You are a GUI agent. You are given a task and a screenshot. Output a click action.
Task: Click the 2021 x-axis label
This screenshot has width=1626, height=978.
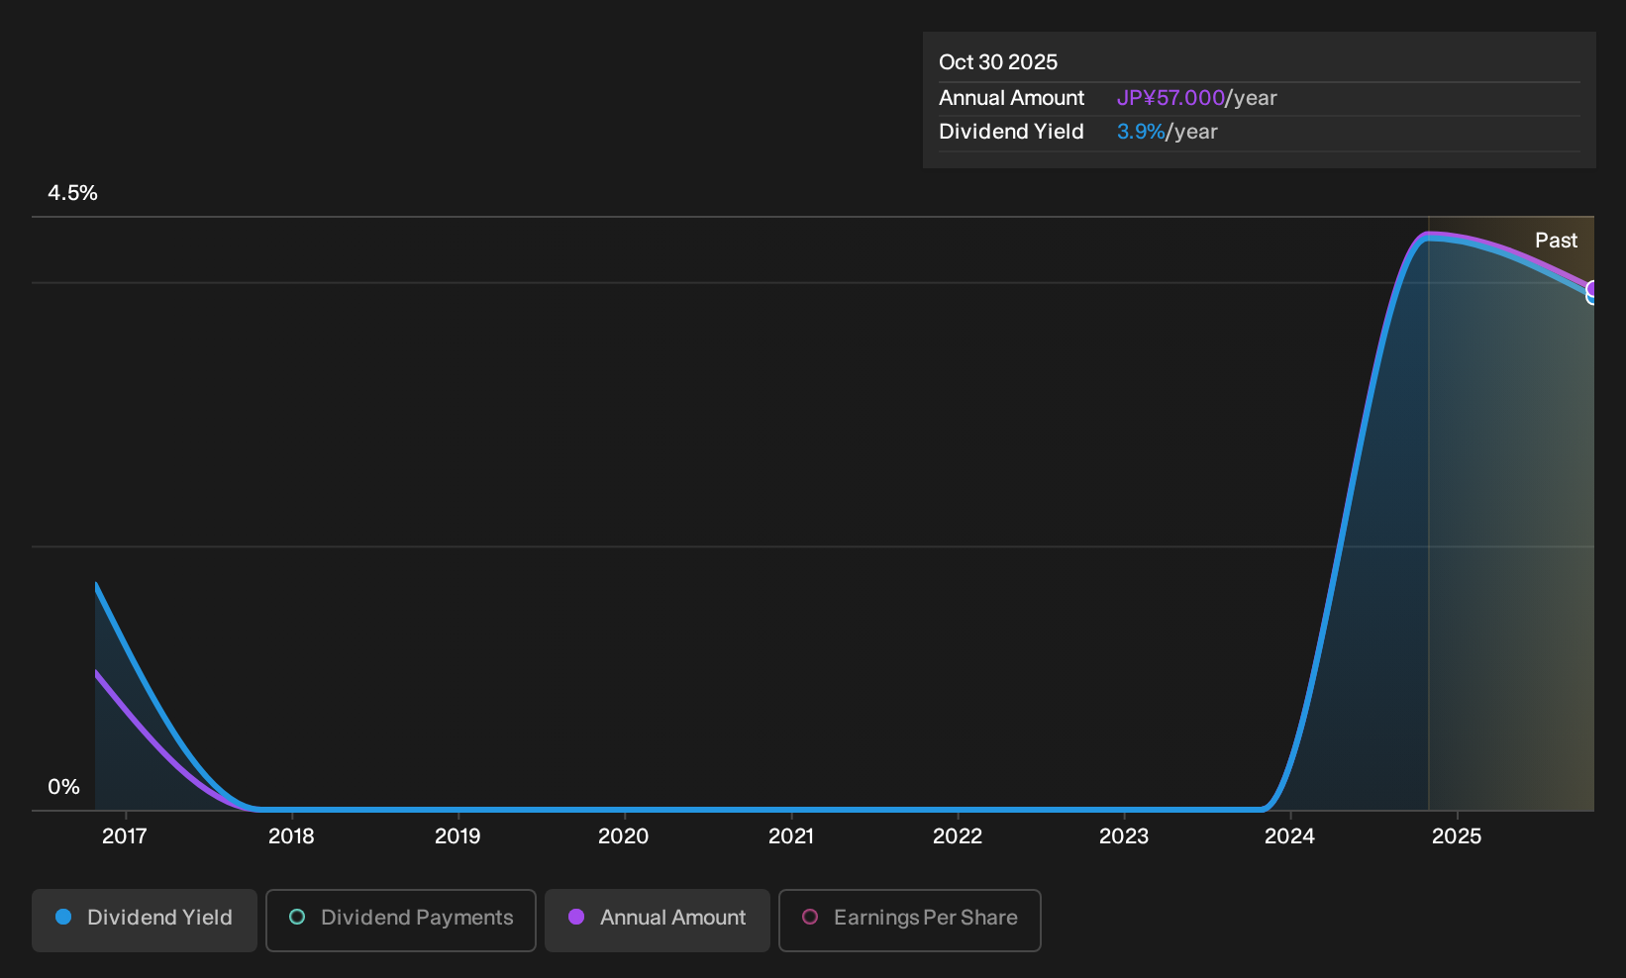(x=791, y=836)
